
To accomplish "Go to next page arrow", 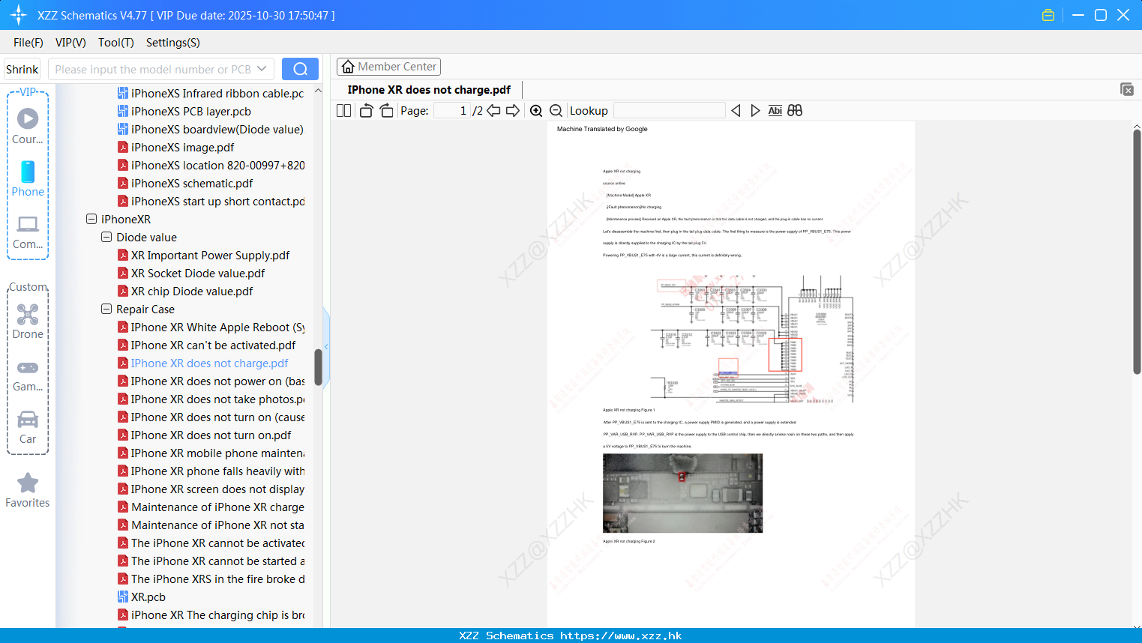I will (x=513, y=111).
